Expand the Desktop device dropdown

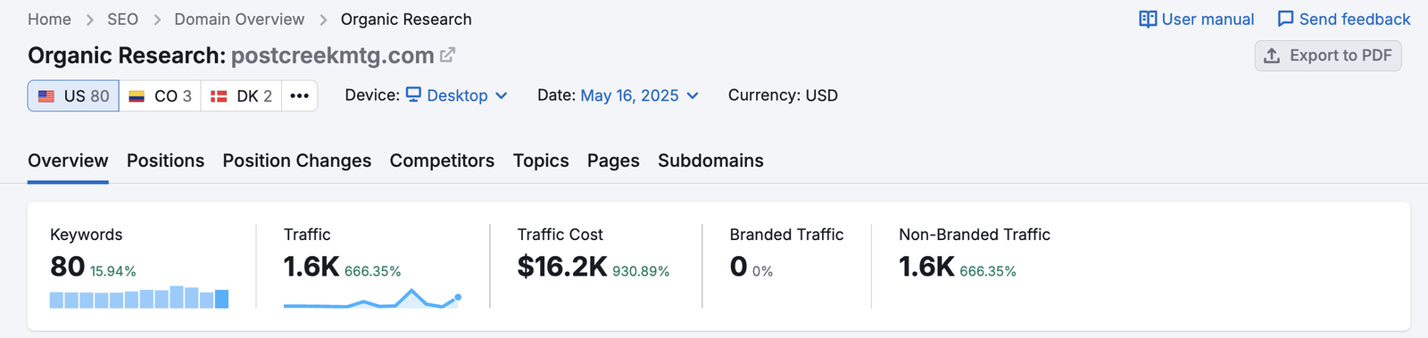(x=457, y=95)
